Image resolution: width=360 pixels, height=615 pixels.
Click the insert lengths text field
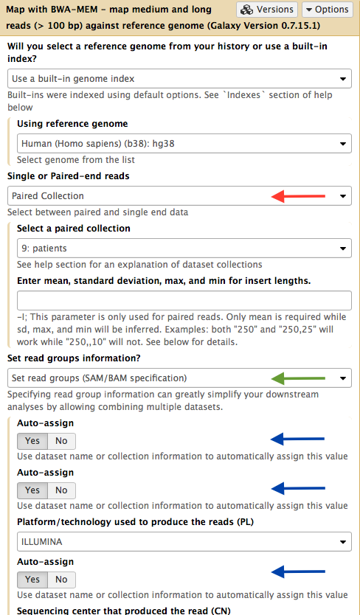pos(184,300)
